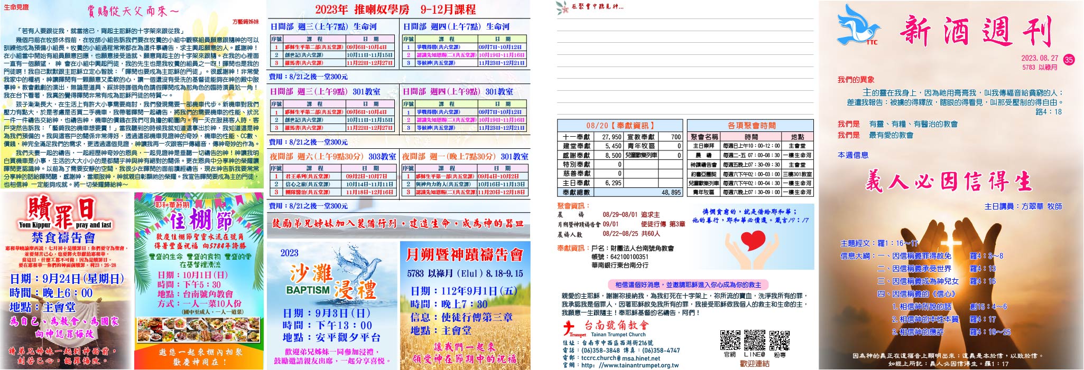
Task: Click the 聚會資訊 heading
Action: [x=573, y=206]
